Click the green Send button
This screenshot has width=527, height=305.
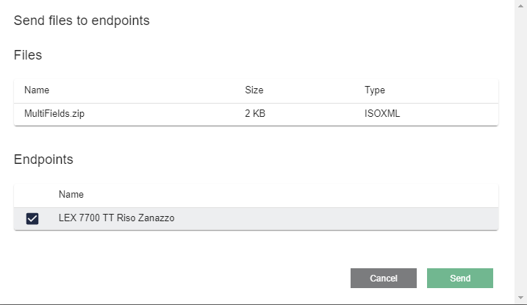click(x=460, y=278)
